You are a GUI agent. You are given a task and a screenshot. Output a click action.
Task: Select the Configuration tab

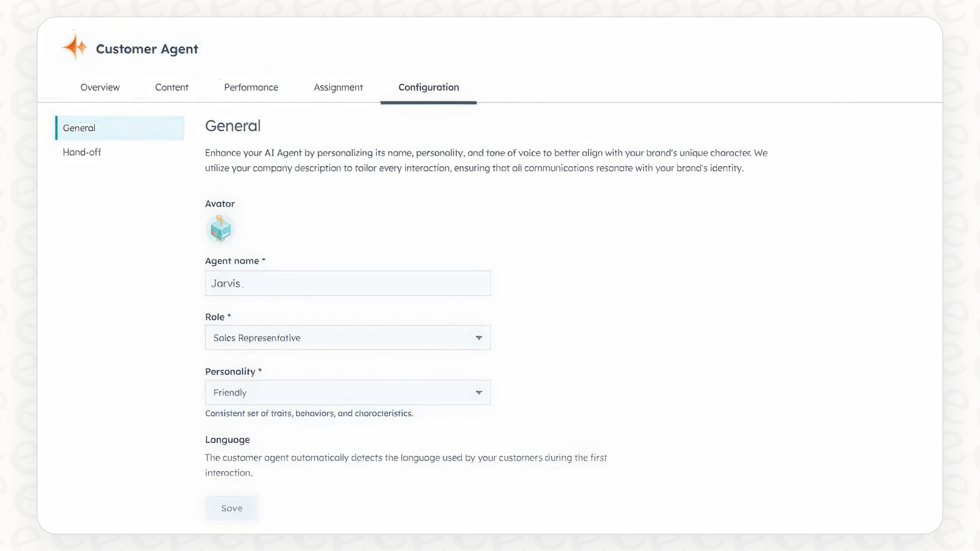pos(428,87)
